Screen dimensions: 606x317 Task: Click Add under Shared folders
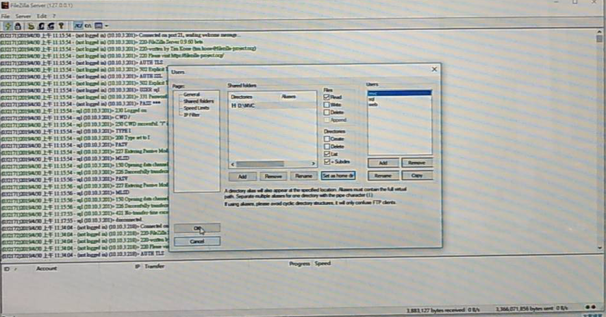242,176
